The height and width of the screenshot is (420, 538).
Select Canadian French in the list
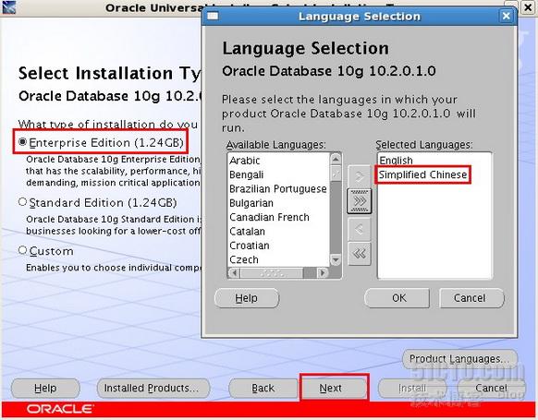(269, 217)
